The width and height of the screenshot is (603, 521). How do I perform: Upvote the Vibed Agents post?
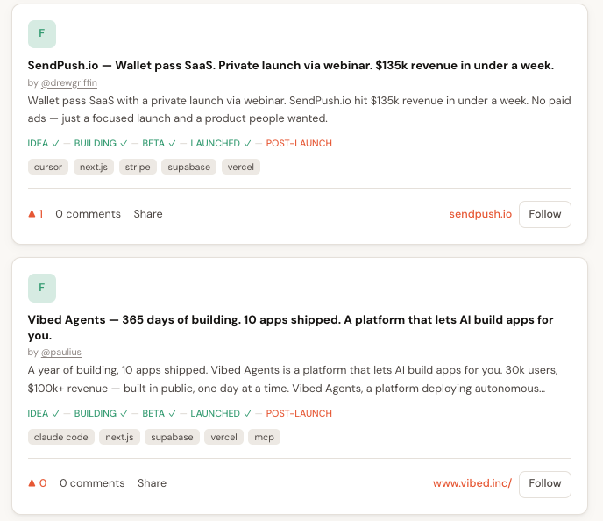coord(37,483)
